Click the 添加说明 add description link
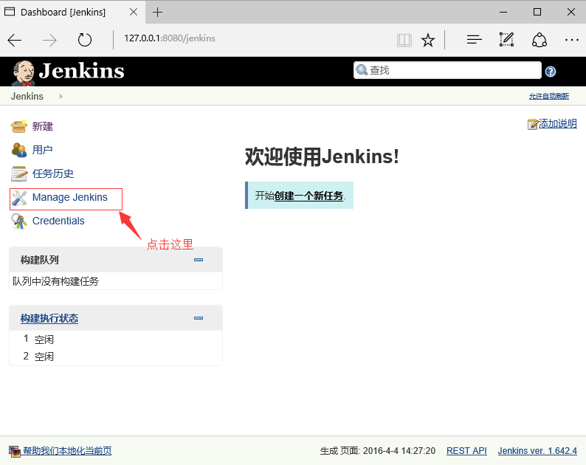Screen dimensions: 586x465 (x=558, y=124)
